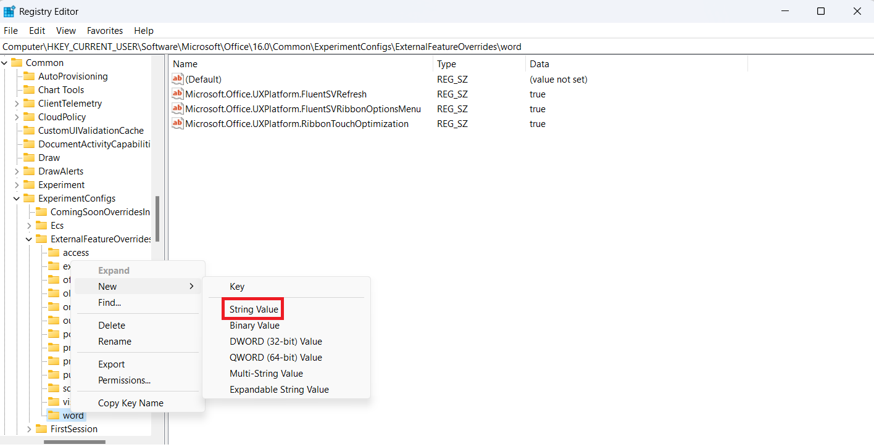Open the Favorites menu

[x=105, y=31]
